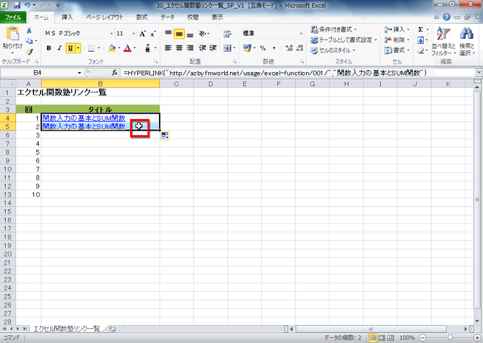Align text to top
The width and height of the screenshot is (483, 343).
(168, 33)
